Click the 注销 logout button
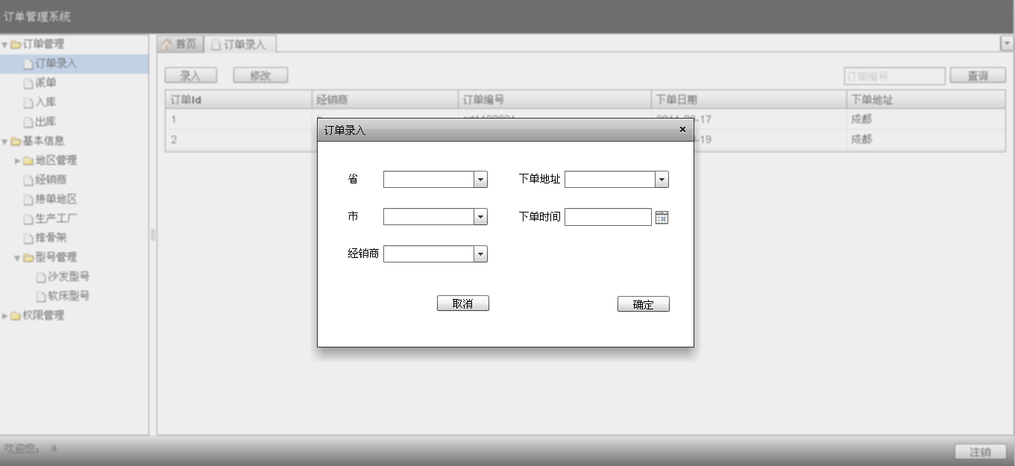Viewport: 1015px width, 466px height. 981,452
